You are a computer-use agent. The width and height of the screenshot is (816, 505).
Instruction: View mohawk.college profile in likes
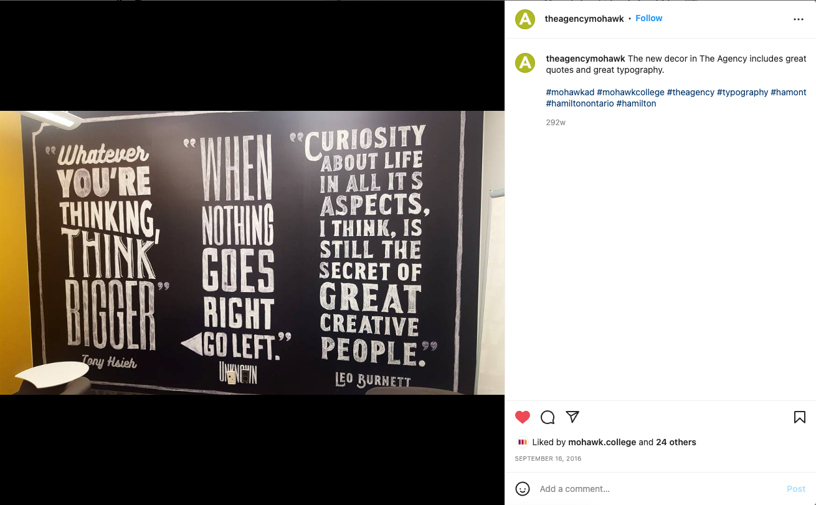pos(602,442)
